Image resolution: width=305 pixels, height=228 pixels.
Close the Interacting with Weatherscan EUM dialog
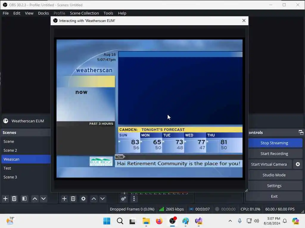click(x=244, y=20)
